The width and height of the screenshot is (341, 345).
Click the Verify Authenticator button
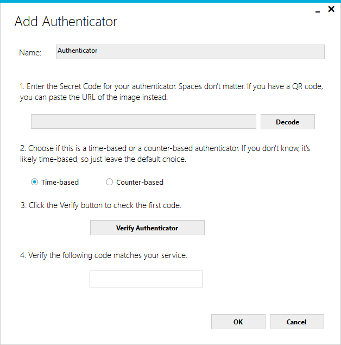coord(147,228)
